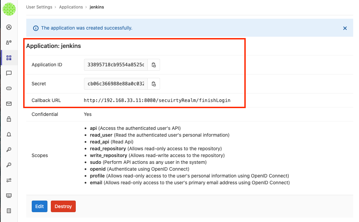Open the Notifications bell icon
The width and height of the screenshot is (359, 222).
[x=9, y=134]
